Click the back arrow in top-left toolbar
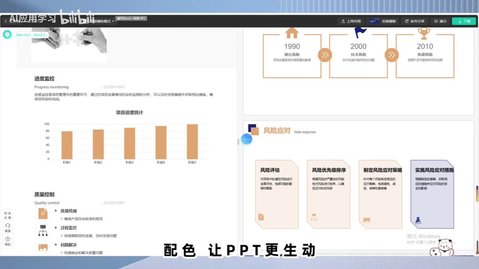This screenshot has width=479, height=269. click(x=6, y=21)
